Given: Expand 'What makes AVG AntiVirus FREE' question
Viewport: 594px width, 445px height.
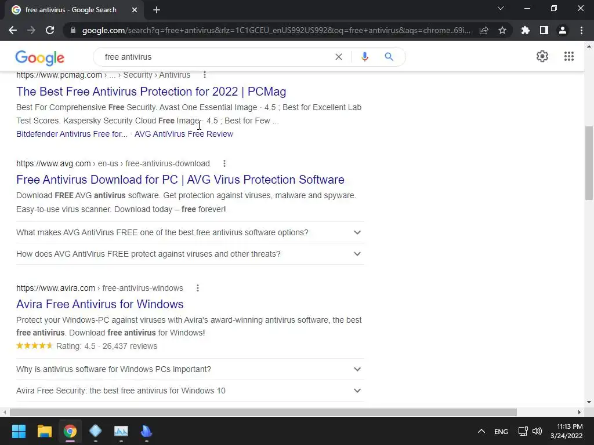Looking at the screenshot, I should pos(190,232).
